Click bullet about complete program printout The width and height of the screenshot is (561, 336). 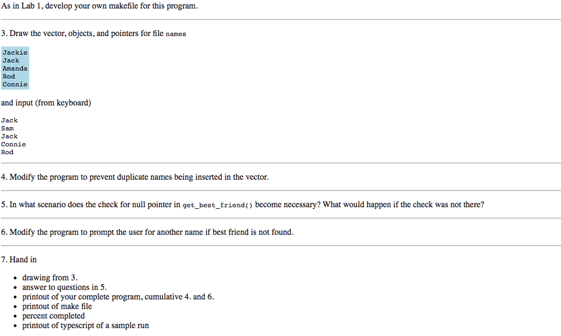[118, 297]
